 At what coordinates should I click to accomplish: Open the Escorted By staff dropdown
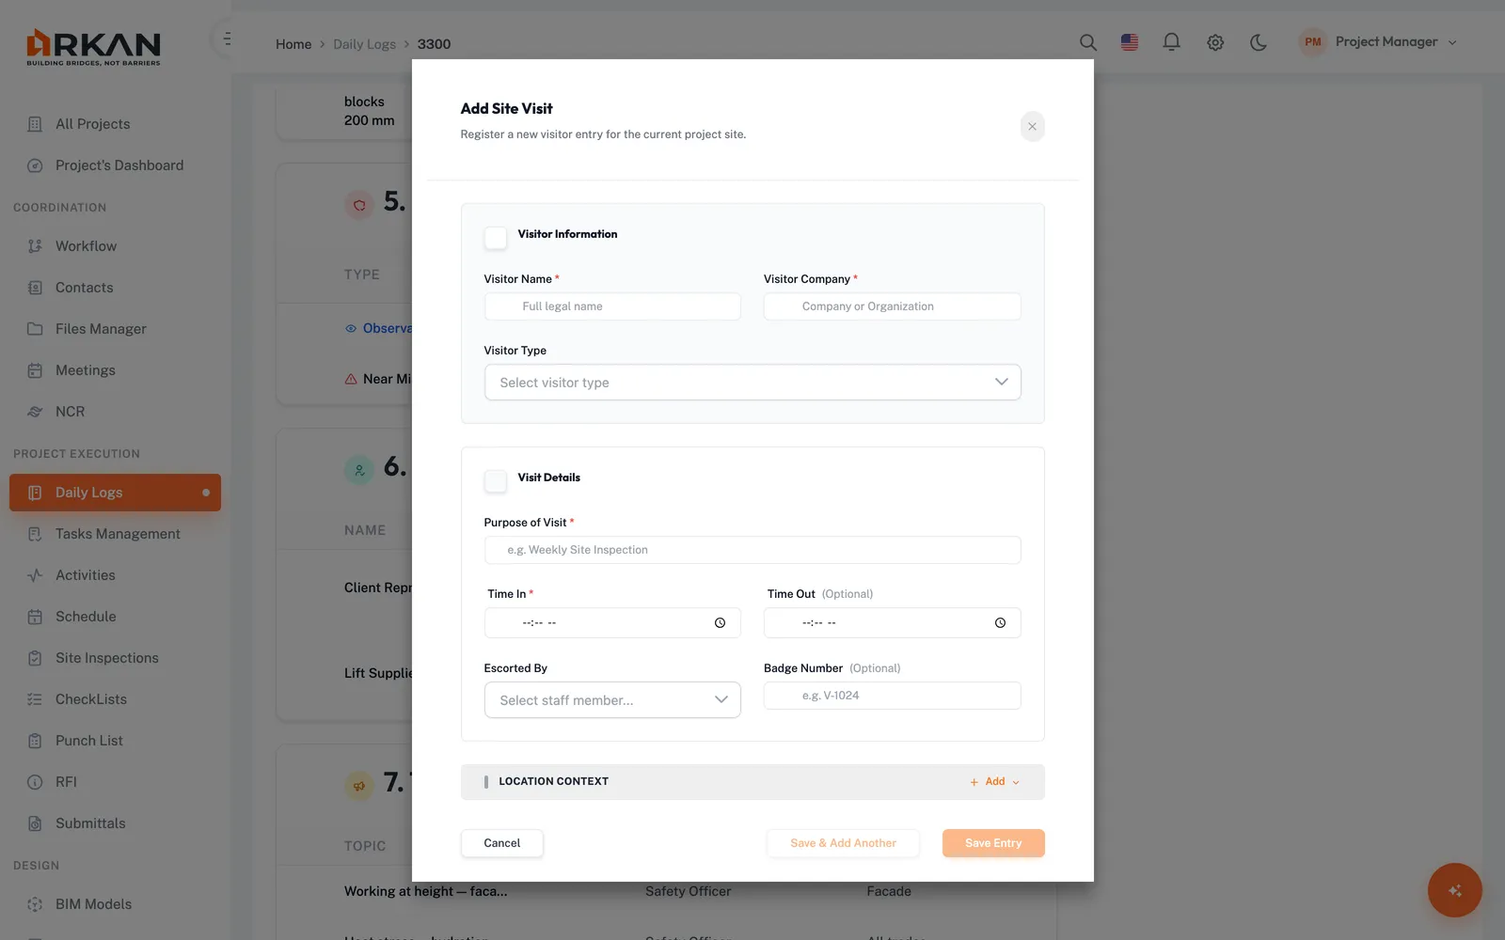pyautogui.click(x=612, y=700)
